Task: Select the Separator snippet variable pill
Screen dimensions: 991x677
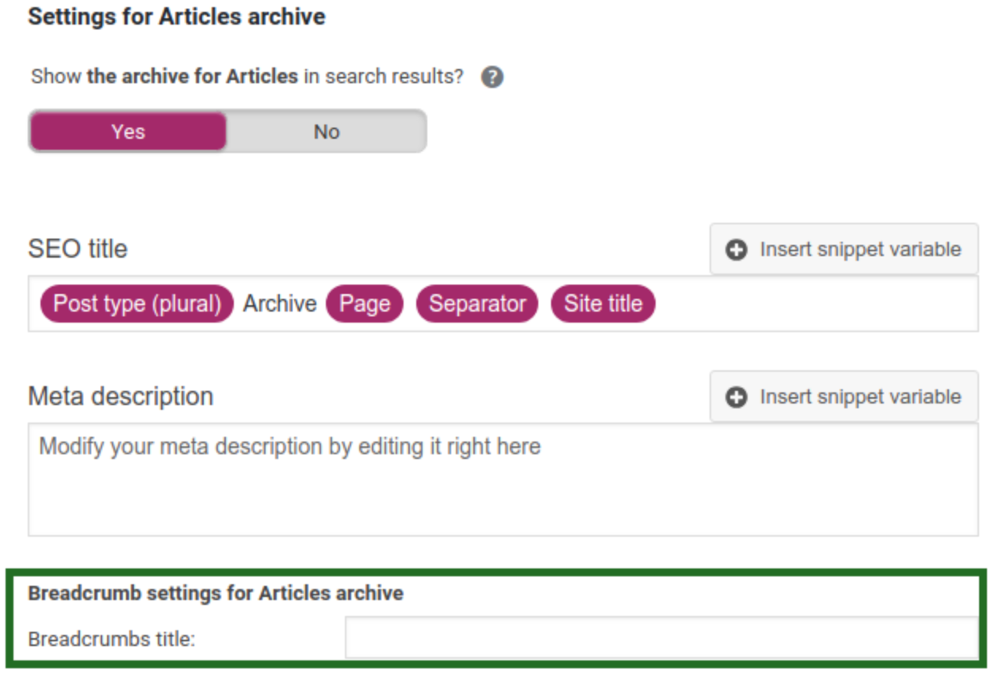Action: tap(476, 303)
